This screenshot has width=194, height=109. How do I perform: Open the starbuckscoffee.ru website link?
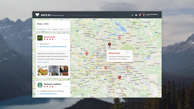[48, 94]
